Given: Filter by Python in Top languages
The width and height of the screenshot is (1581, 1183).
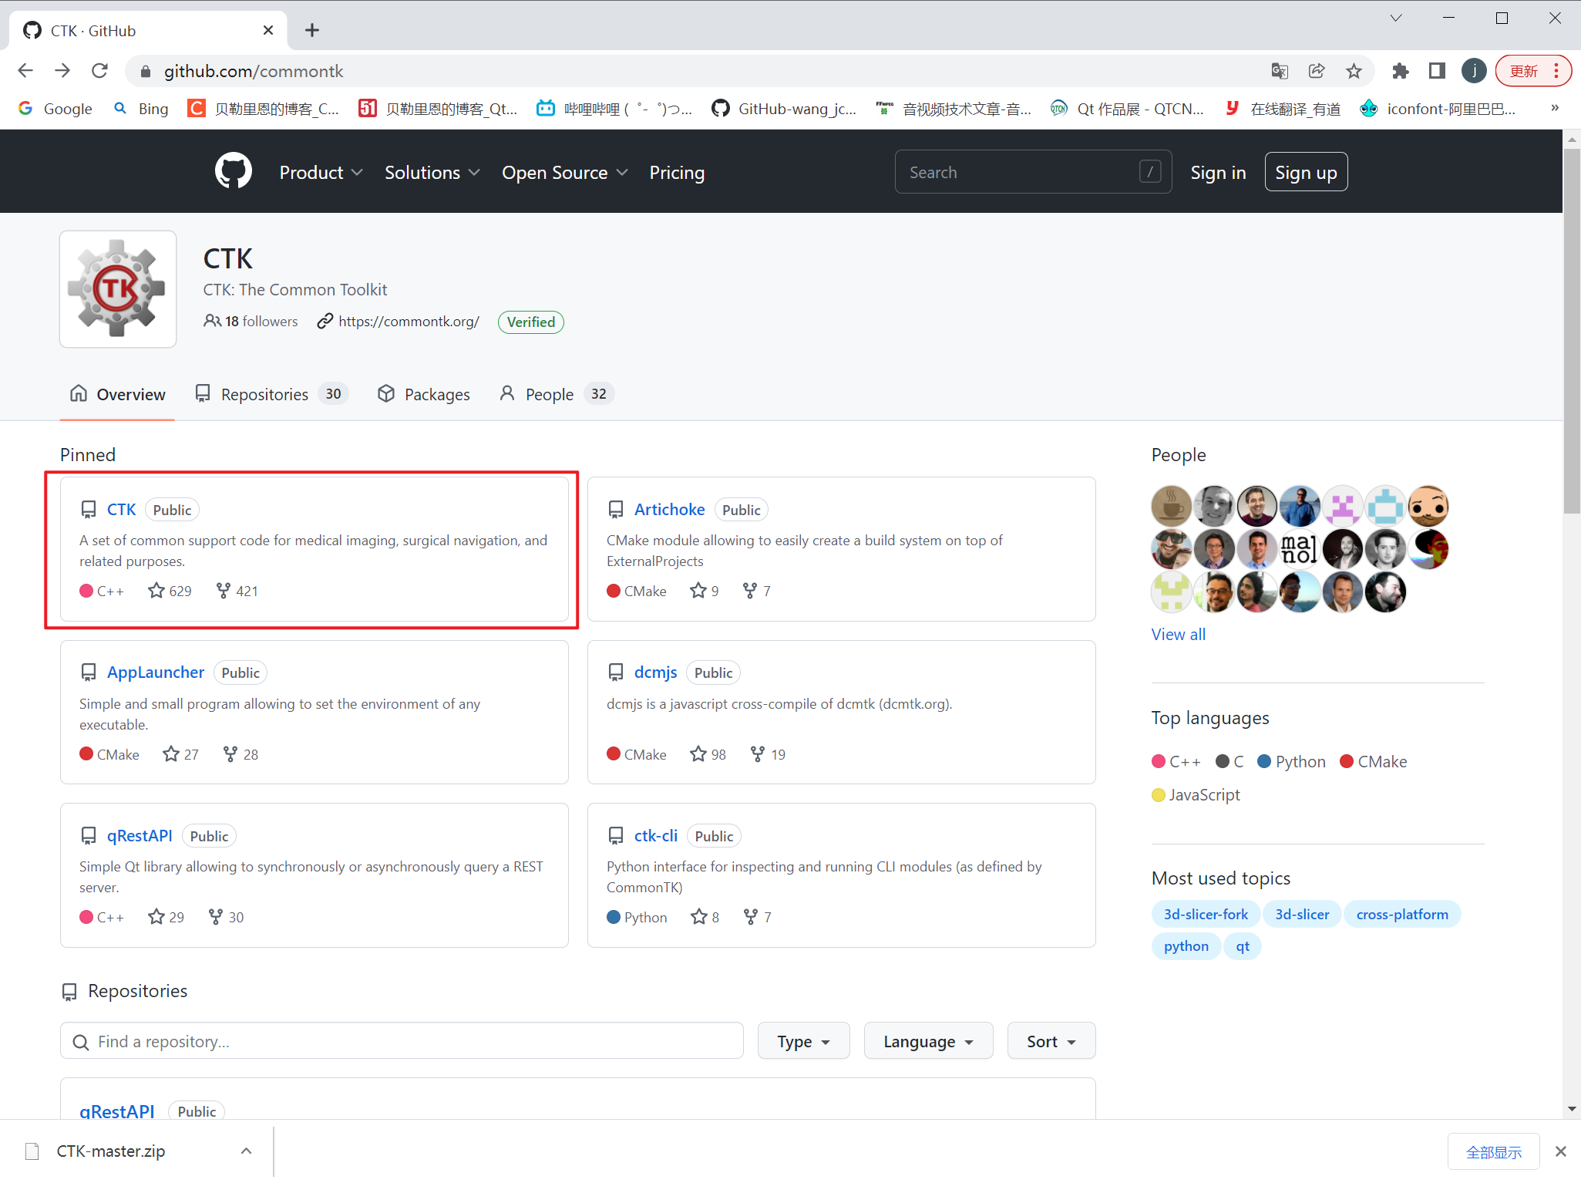Looking at the screenshot, I should click(1291, 761).
